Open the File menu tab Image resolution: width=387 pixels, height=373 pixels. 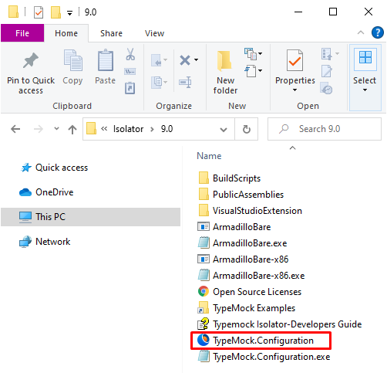pos(22,33)
